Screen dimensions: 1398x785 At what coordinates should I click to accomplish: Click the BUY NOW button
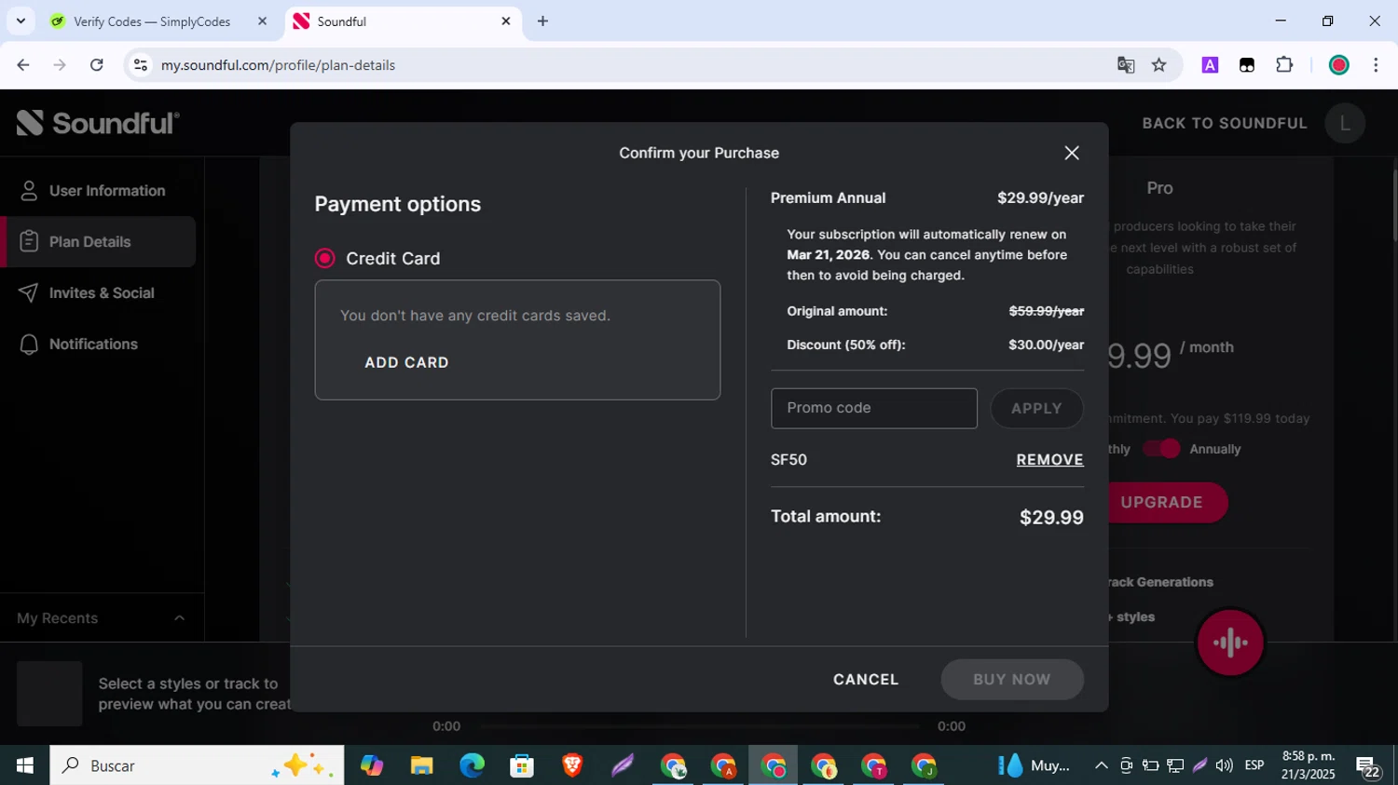pos(1012,680)
